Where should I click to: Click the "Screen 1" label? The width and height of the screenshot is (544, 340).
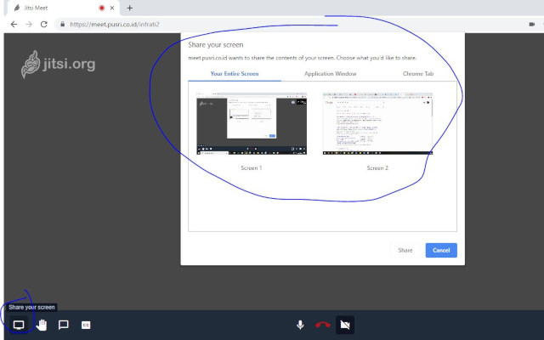252,168
